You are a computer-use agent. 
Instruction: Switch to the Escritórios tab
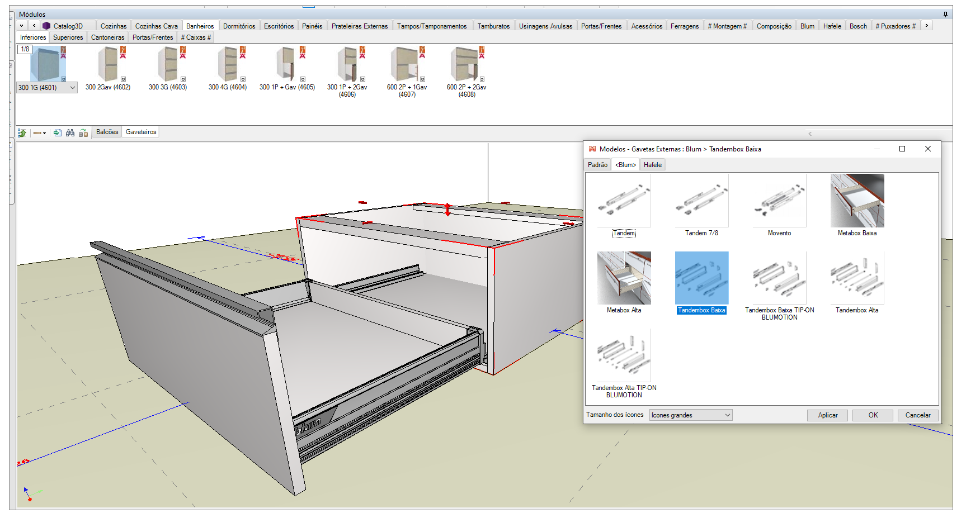tap(279, 26)
